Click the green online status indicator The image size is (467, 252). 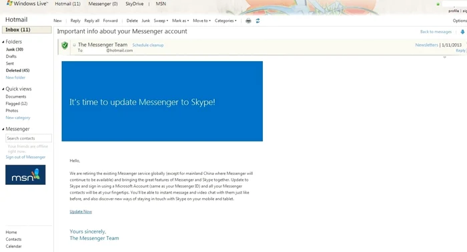coord(438,4)
